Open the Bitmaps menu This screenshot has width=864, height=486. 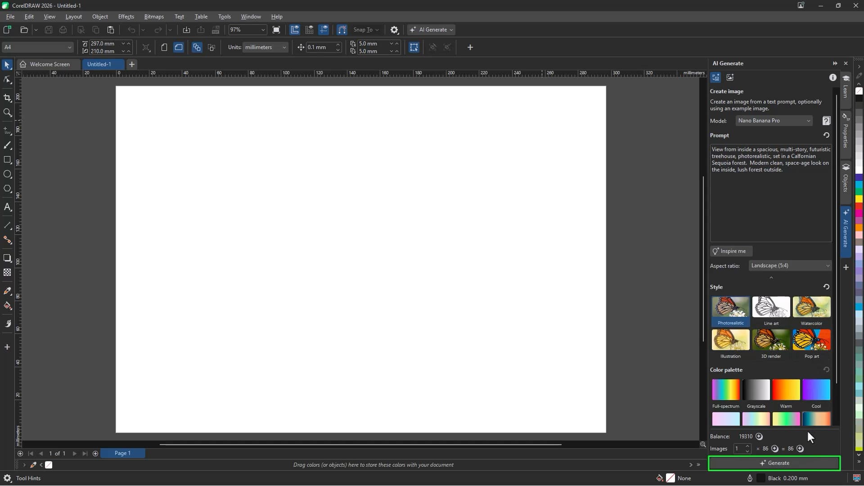pos(154,17)
